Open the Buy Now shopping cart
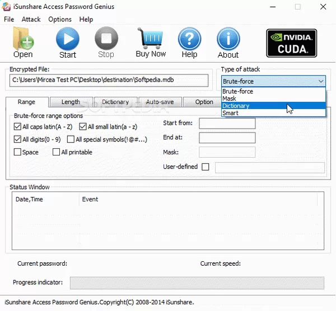The width and height of the screenshot is (336, 311). coord(151,43)
